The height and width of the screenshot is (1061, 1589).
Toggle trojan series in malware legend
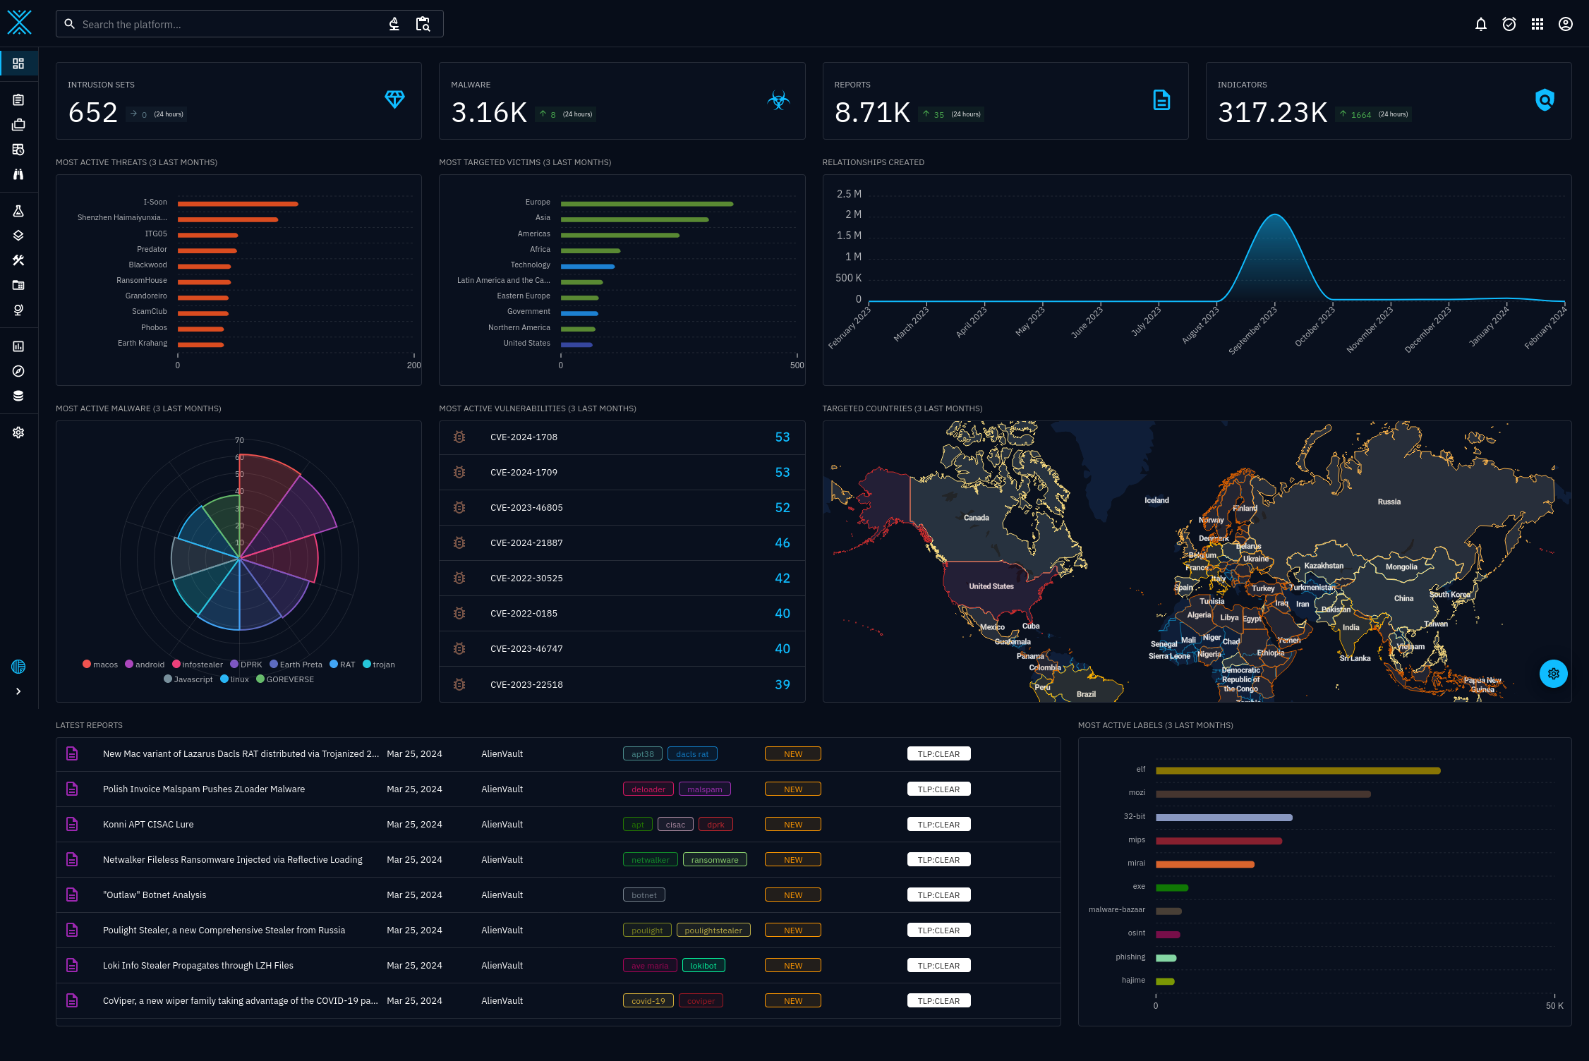pyautogui.click(x=379, y=665)
